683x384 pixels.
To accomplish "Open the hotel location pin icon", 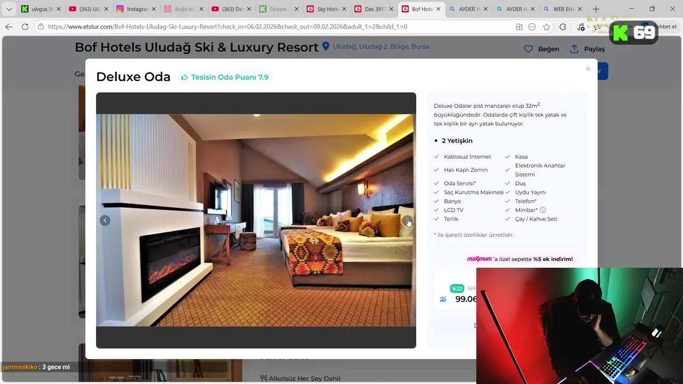I will 326,47.
